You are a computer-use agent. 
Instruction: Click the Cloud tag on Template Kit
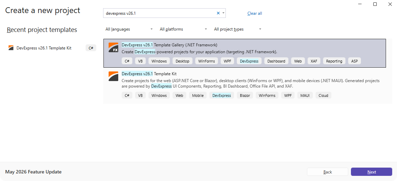323,95
